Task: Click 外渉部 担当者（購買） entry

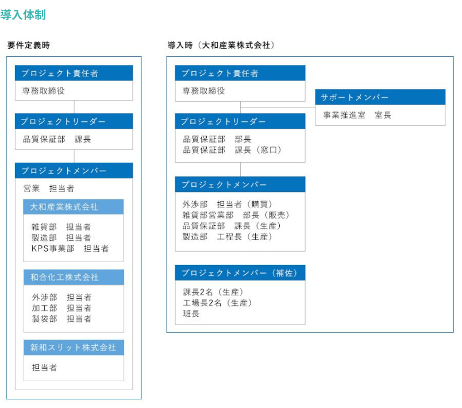Action: pyautogui.click(x=228, y=204)
